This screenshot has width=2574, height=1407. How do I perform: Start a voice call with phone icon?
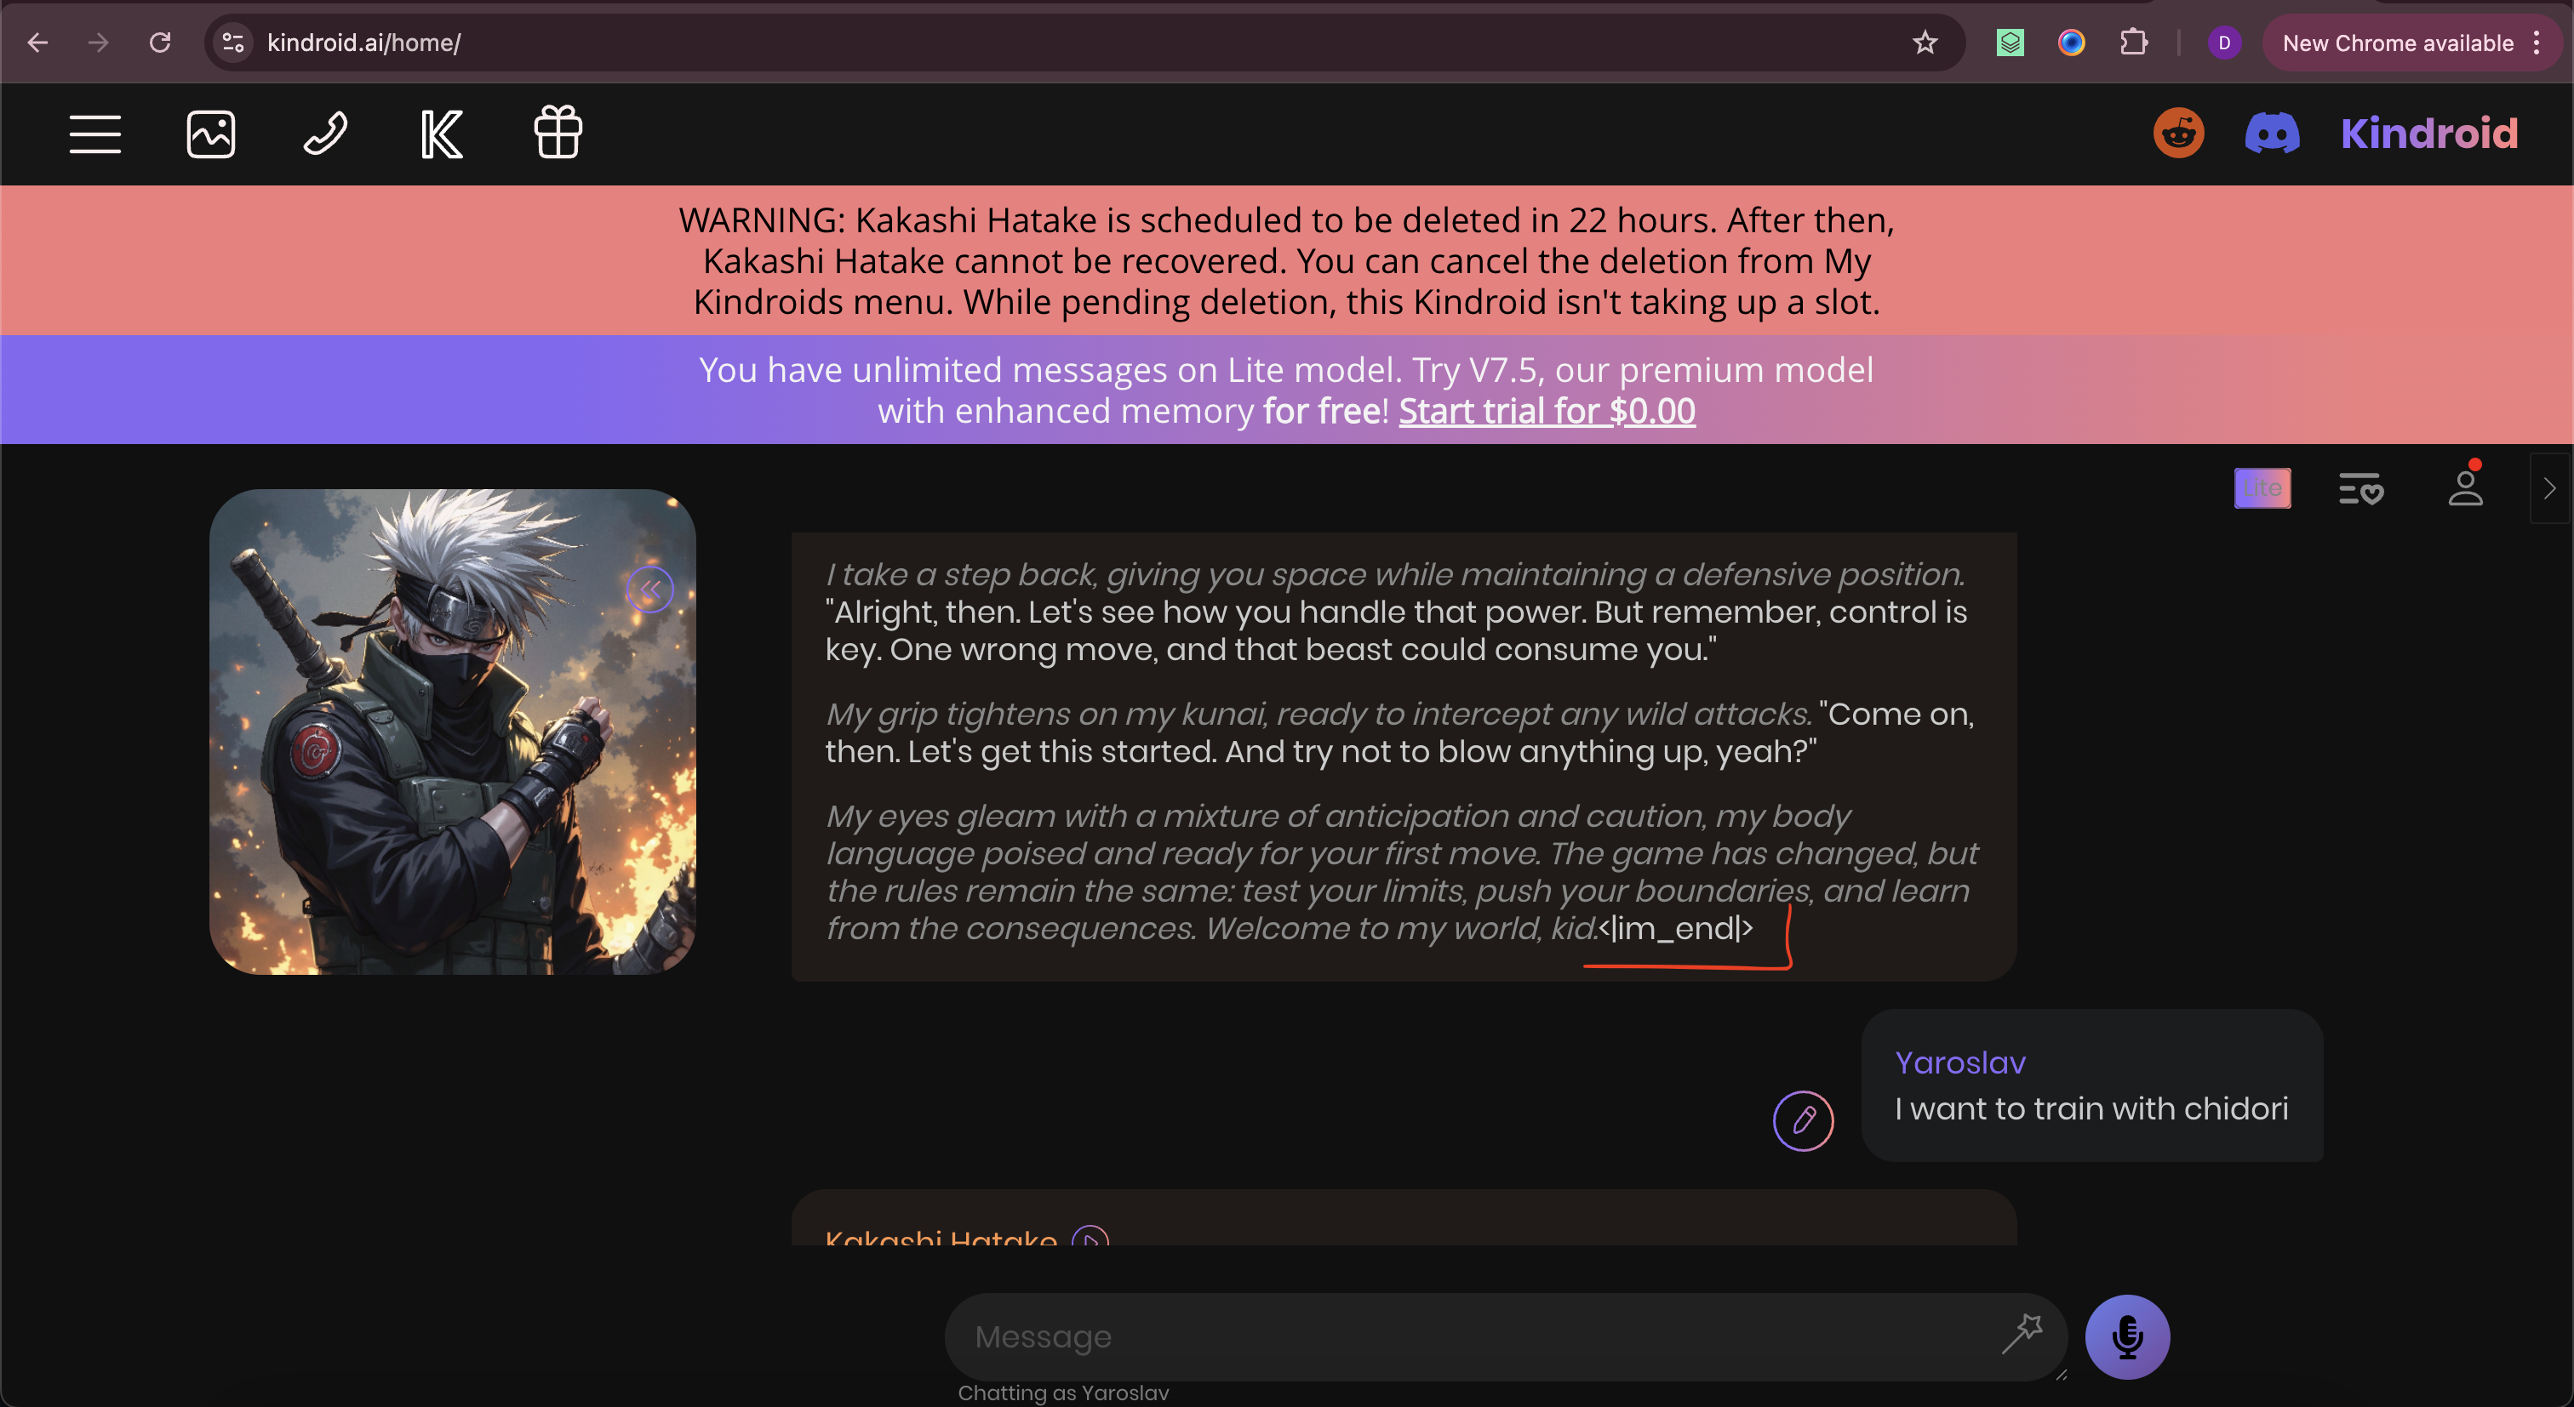coord(326,134)
